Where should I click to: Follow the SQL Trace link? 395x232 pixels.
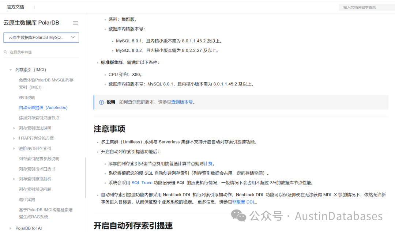[x=142, y=183]
